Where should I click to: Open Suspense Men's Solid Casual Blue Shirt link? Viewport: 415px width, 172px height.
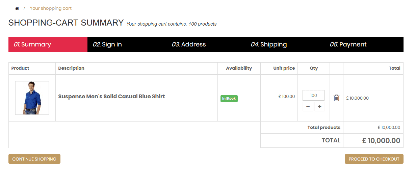111,96
